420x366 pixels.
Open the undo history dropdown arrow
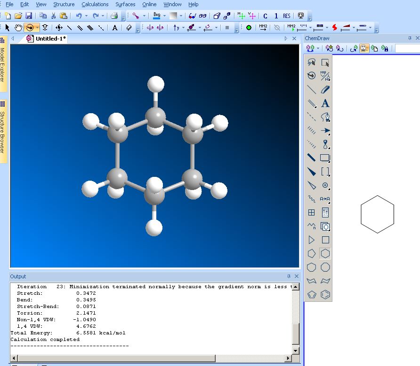(x=86, y=16)
